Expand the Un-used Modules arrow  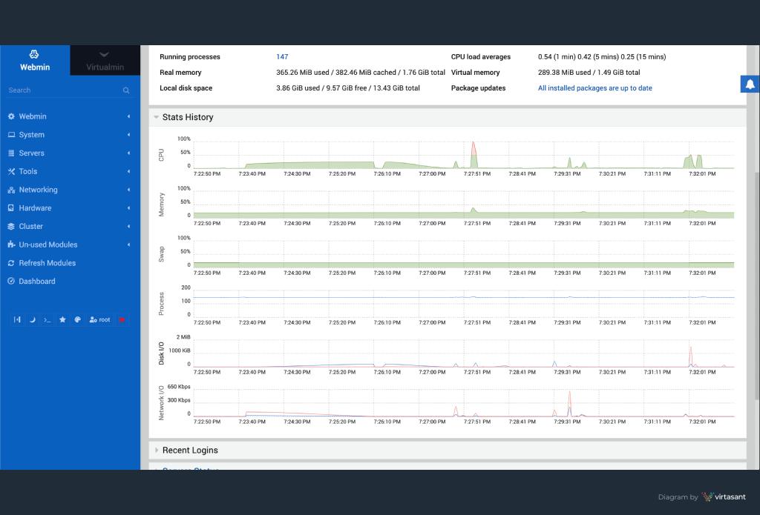(128, 245)
